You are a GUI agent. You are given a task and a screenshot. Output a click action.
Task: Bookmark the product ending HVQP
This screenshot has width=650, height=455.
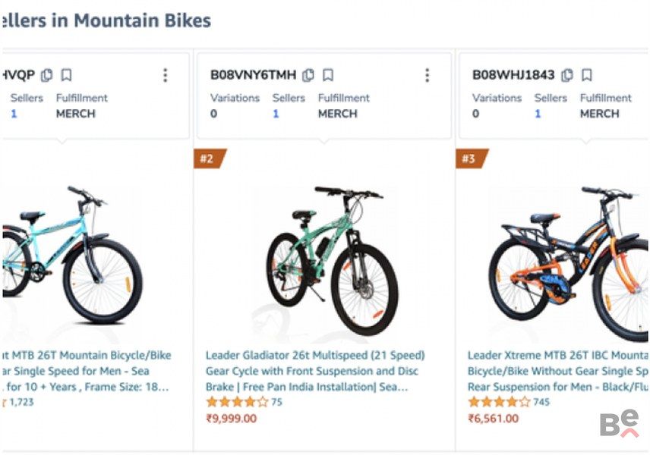point(67,75)
